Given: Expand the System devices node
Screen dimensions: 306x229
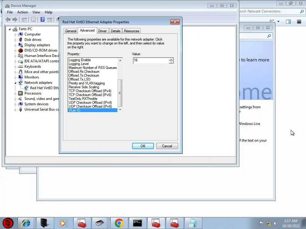Looking at the screenshot, I should pos(15,104).
